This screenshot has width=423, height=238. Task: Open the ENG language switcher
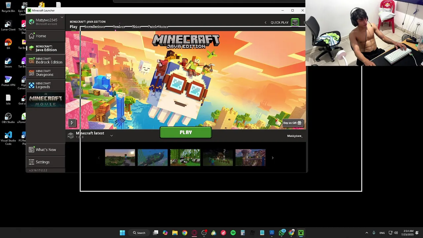pyautogui.click(x=382, y=233)
